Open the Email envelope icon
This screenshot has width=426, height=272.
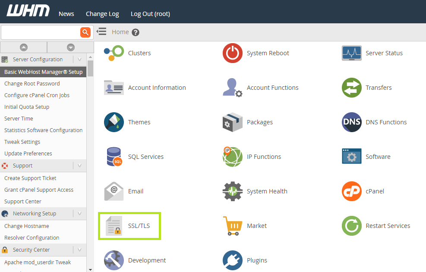(x=114, y=191)
